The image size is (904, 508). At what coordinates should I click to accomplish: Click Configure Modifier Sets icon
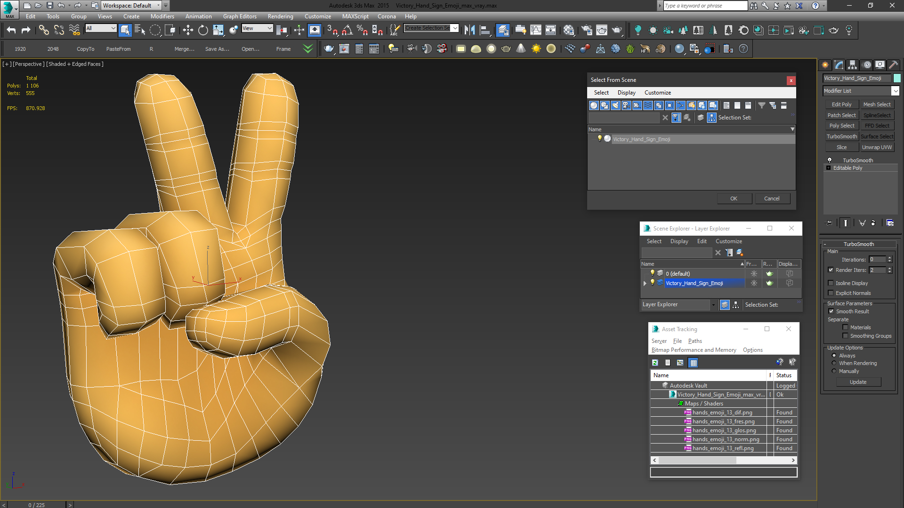pyautogui.click(x=890, y=223)
